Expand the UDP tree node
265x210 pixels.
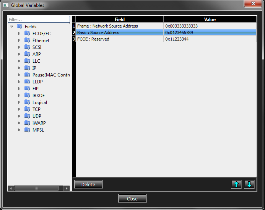coord(19,116)
